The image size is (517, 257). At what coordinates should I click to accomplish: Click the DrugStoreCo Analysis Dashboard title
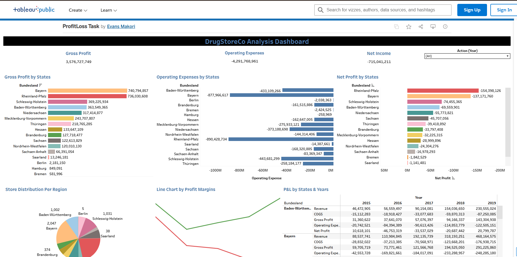pyautogui.click(x=257, y=42)
